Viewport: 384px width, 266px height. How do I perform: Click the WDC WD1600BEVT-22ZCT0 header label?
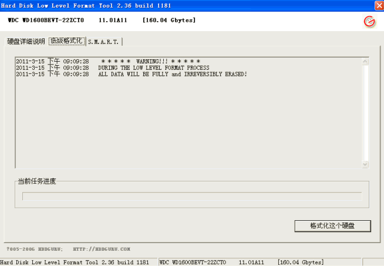point(46,21)
